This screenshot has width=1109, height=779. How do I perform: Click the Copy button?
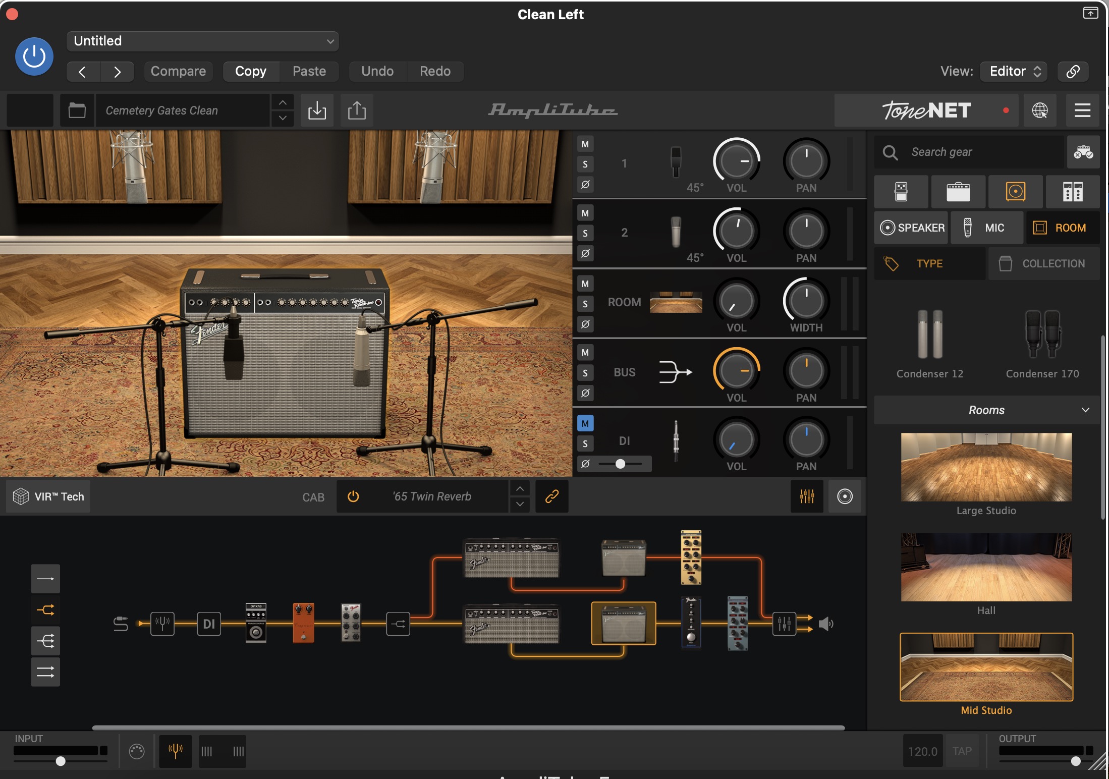point(251,71)
